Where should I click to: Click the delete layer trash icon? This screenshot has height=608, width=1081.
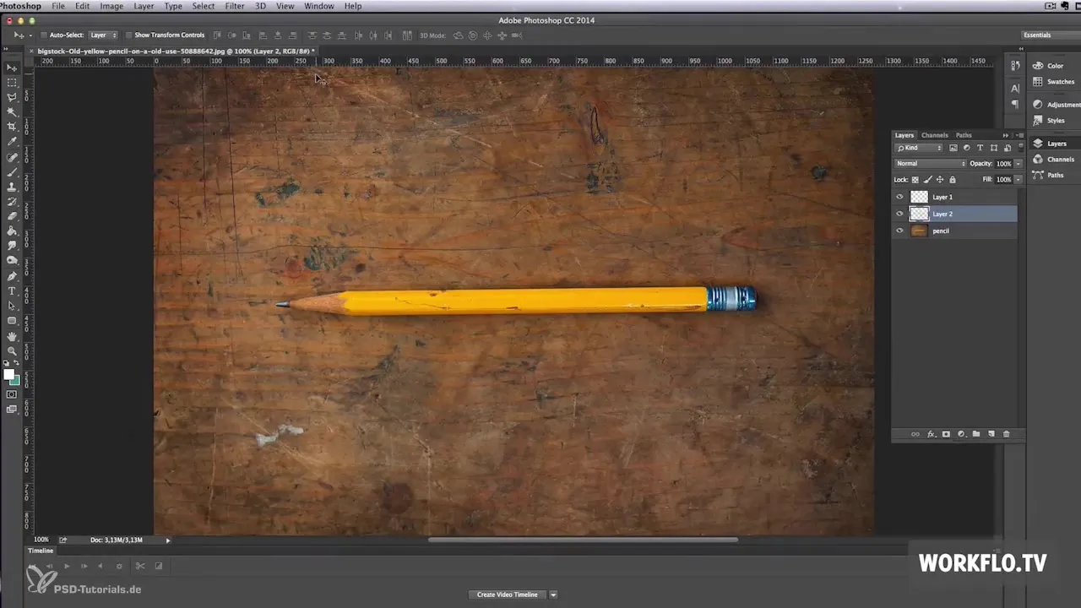tap(1006, 434)
